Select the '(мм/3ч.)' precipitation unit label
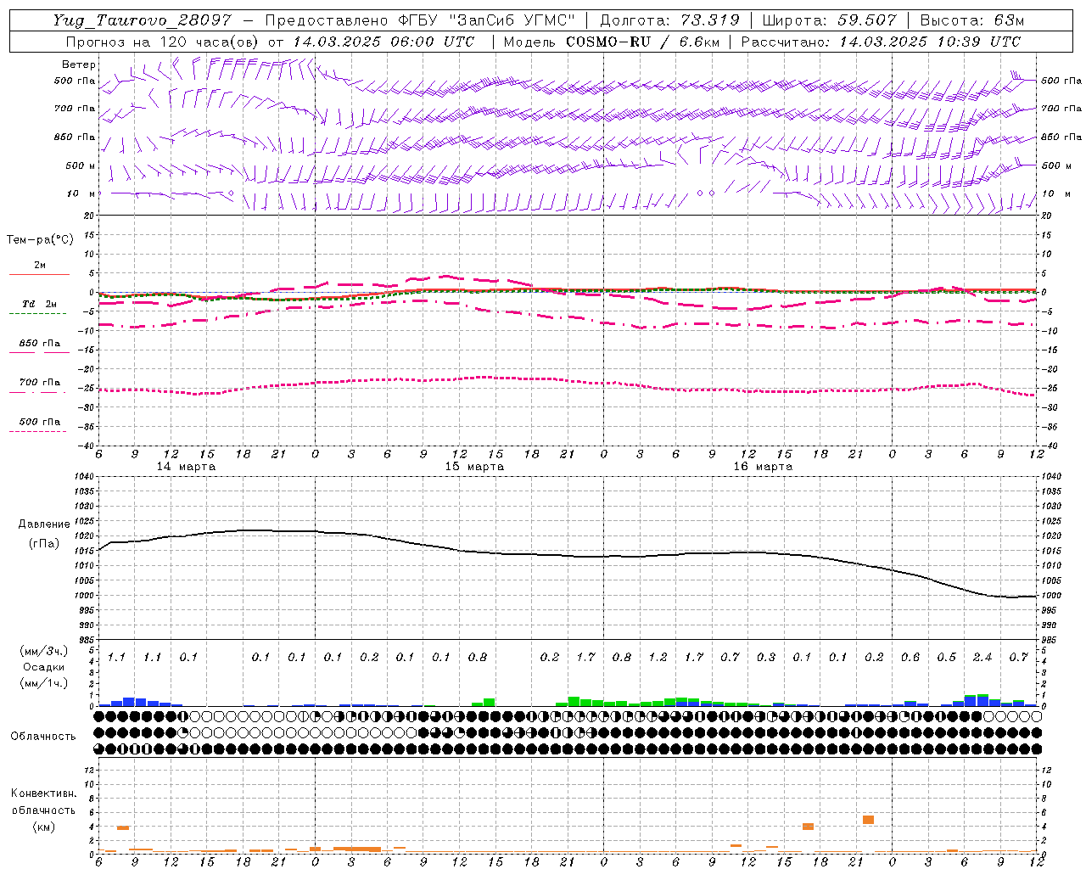Image resolution: width=1086 pixels, height=869 pixels. coord(43,651)
